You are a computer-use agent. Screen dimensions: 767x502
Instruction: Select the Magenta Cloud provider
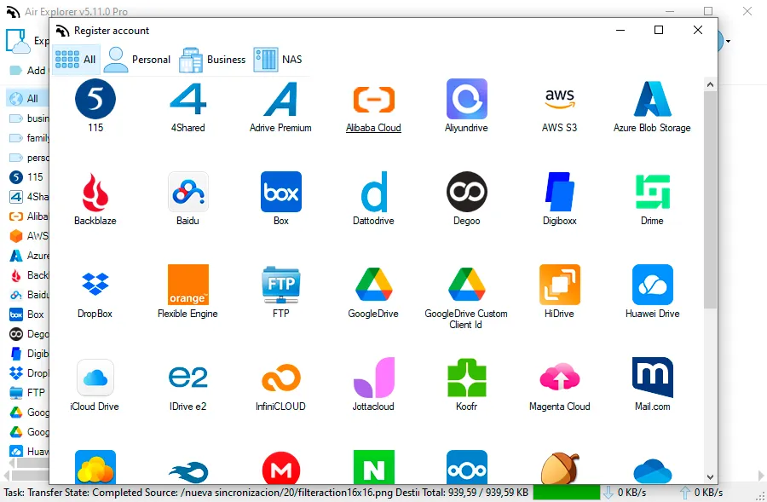coord(560,378)
